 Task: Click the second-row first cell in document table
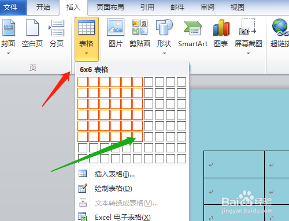tap(234, 192)
